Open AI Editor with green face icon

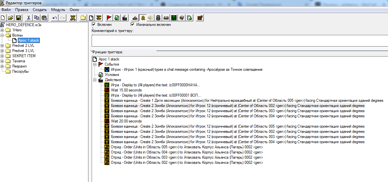click(174, 17)
